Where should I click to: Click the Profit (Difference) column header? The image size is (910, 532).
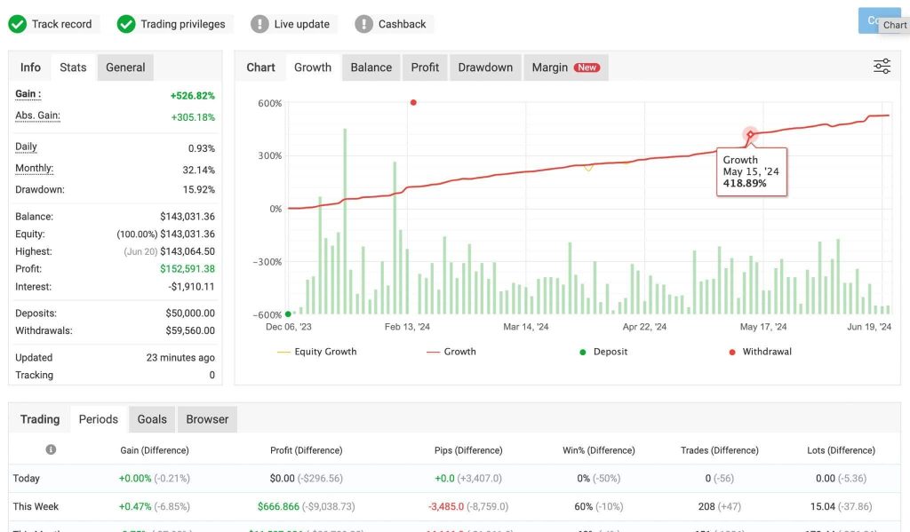click(307, 450)
